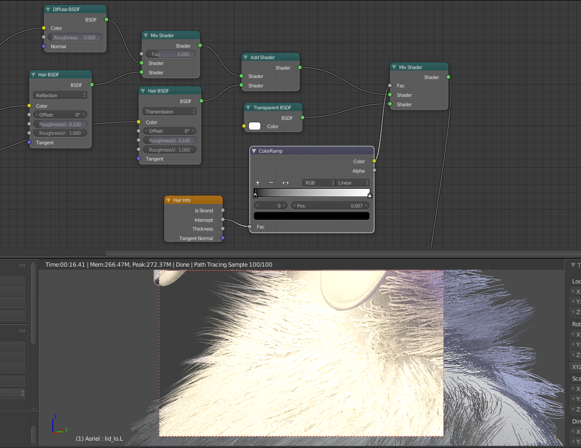
Task: Edit the RoughnessV value on the Hair BSDF node
Action: coord(60,133)
